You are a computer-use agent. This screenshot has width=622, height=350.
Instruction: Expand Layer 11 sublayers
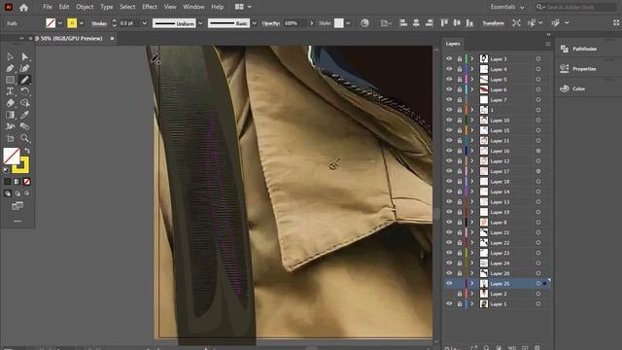[x=472, y=140]
